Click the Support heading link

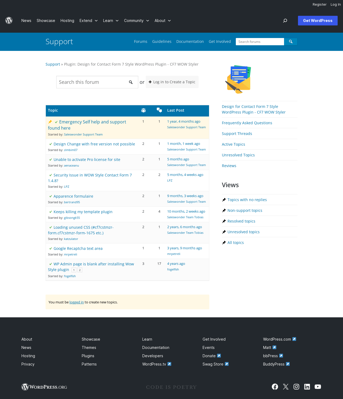point(59,42)
